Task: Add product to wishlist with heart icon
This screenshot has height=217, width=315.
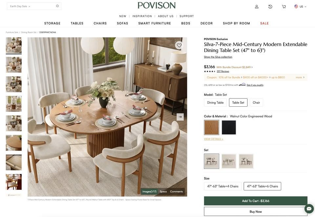Action: point(179,45)
